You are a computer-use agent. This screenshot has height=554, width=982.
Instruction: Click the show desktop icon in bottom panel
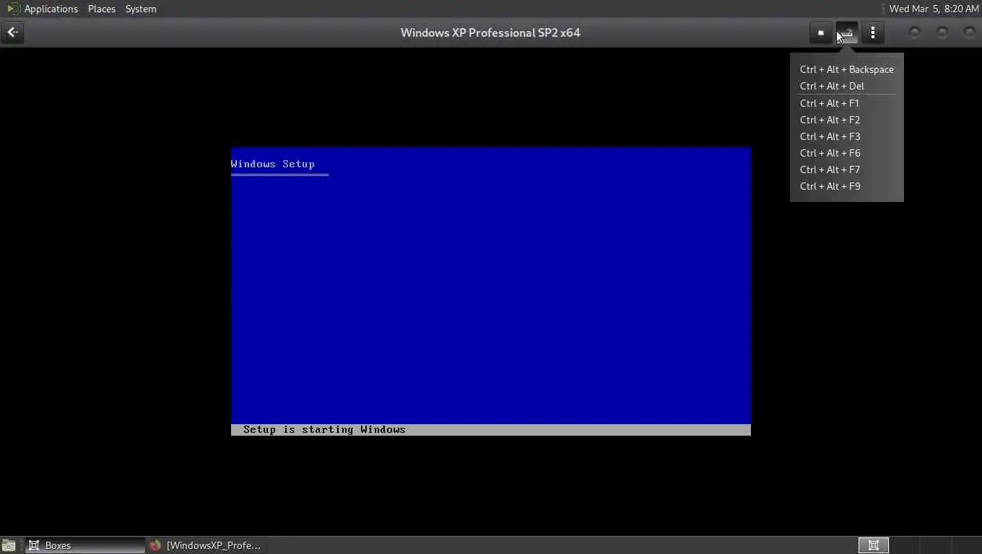click(9, 545)
